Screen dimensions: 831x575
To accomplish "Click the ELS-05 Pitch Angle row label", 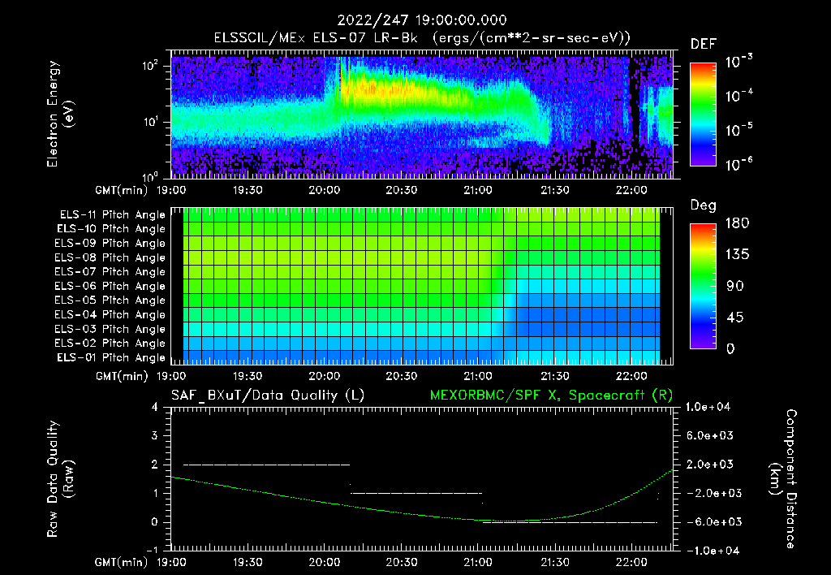I will pos(110,300).
